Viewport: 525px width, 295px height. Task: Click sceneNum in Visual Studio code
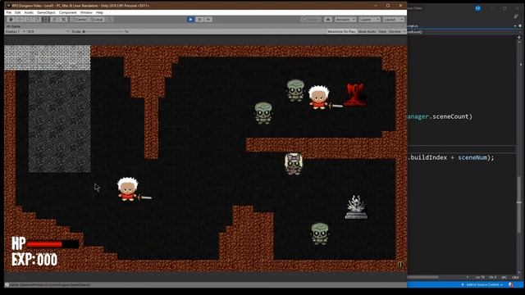[472, 157]
